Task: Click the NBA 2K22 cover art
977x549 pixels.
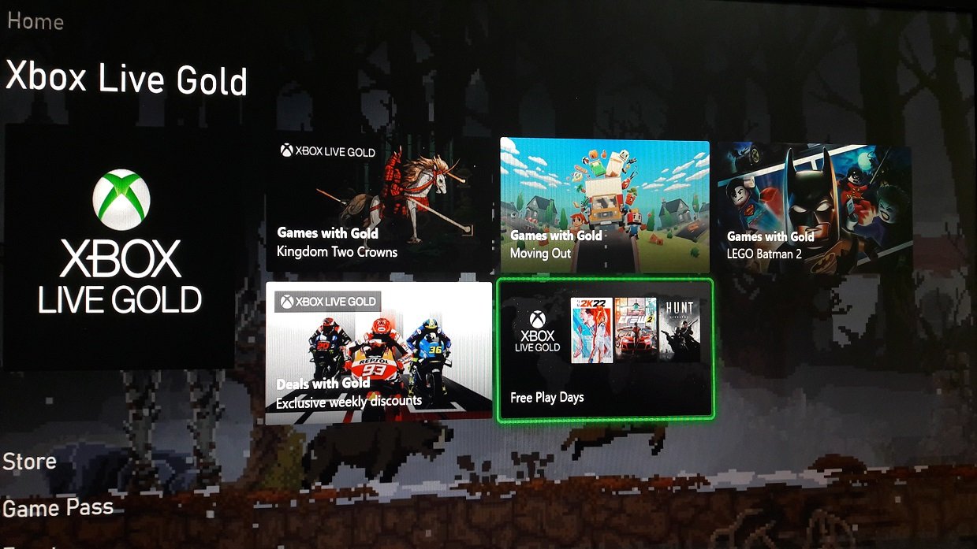Action: pyautogui.click(x=591, y=330)
